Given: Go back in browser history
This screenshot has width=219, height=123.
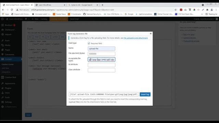Looking at the screenshot, I should pyautogui.click(x=3, y=10).
